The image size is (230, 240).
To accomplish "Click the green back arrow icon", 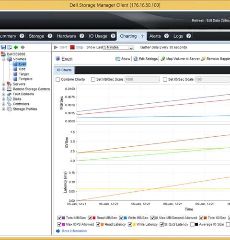I will [x=16, y=47].
